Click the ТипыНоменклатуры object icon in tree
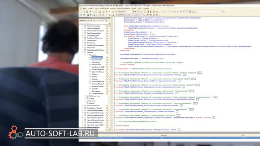 coord(85,26)
